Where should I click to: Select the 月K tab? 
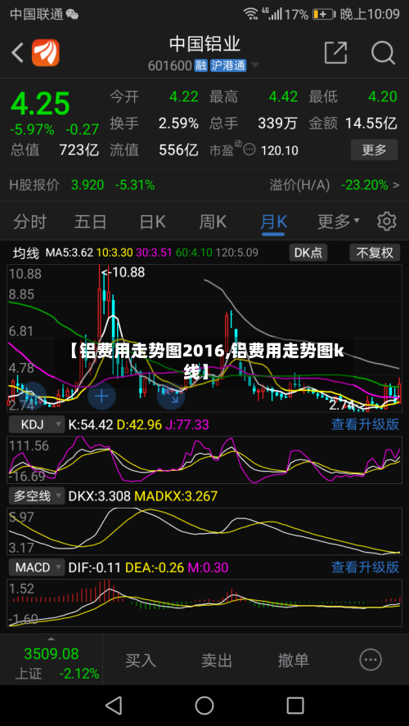pos(273,222)
